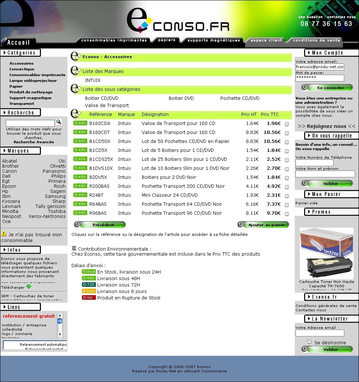Expand the Liens panel header
The image size is (359, 382).
click(20, 307)
